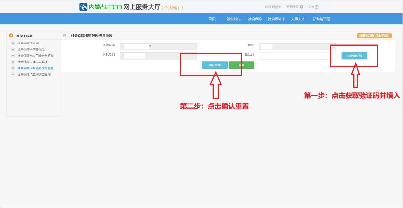Go to 首页 in navigation bar
The image size is (403, 208).
(212, 19)
